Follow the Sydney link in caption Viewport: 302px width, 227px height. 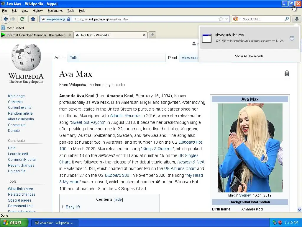coord(245,195)
